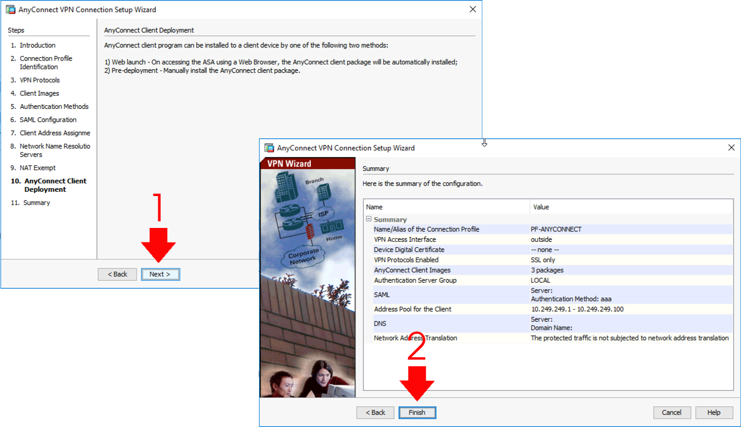Open Help in the Summary wizard
The height and width of the screenshot is (427, 741).
(x=714, y=413)
